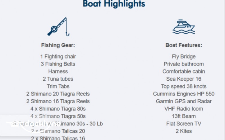Click the '3 Fishing Belts' line

tap(58, 64)
